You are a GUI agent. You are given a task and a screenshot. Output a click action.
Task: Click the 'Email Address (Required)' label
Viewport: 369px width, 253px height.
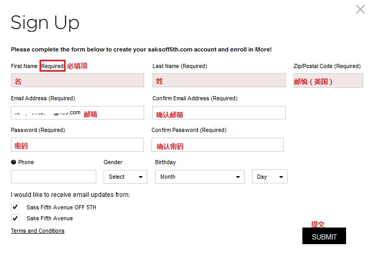tap(43, 98)
